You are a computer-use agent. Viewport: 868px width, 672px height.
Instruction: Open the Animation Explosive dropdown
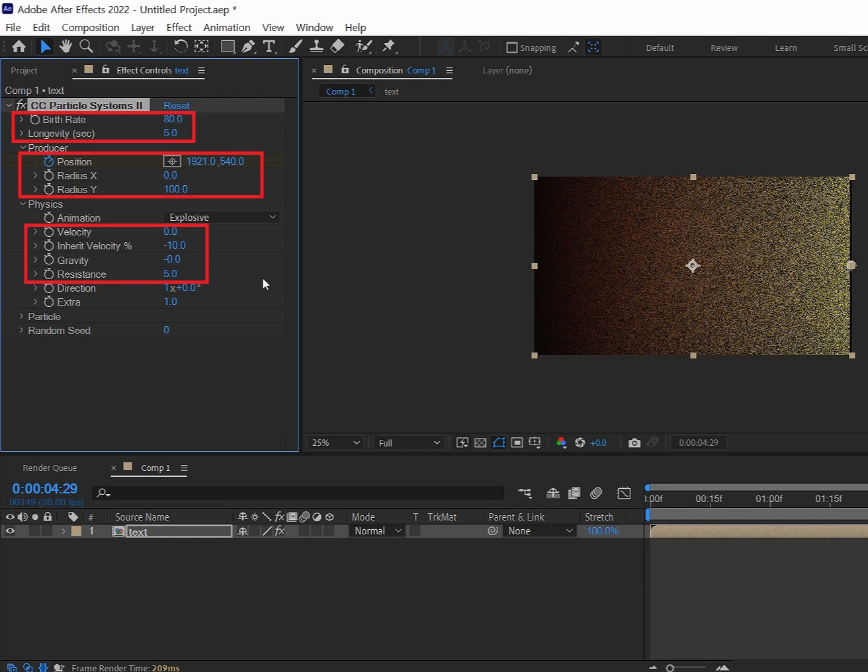pyautogui.click(x=222, y=218)
